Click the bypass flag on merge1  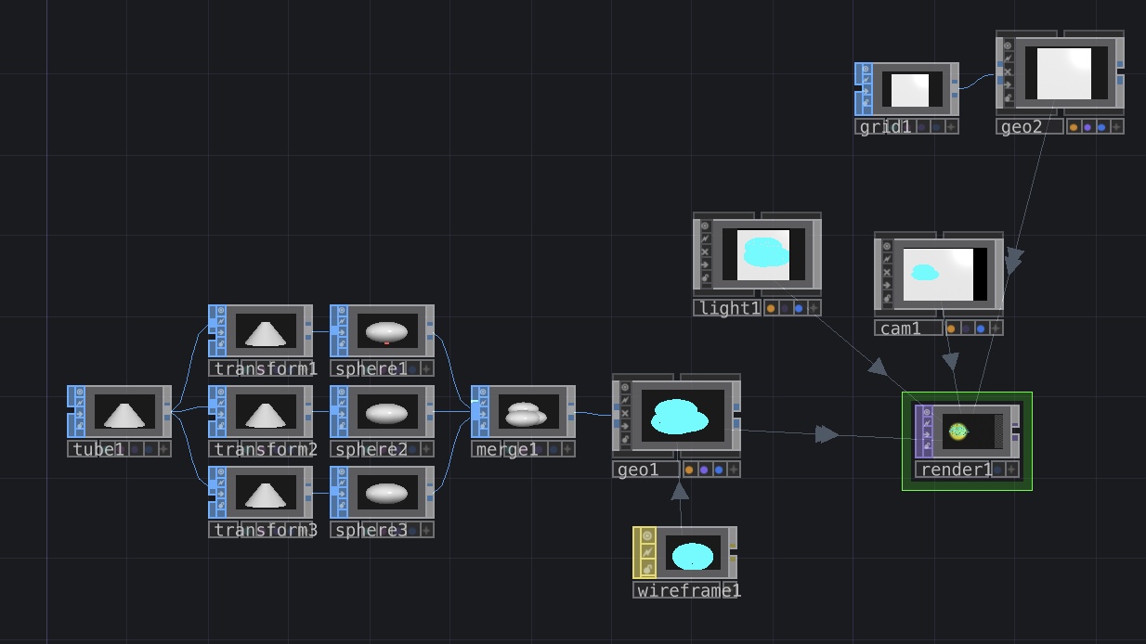pos(483,405)
